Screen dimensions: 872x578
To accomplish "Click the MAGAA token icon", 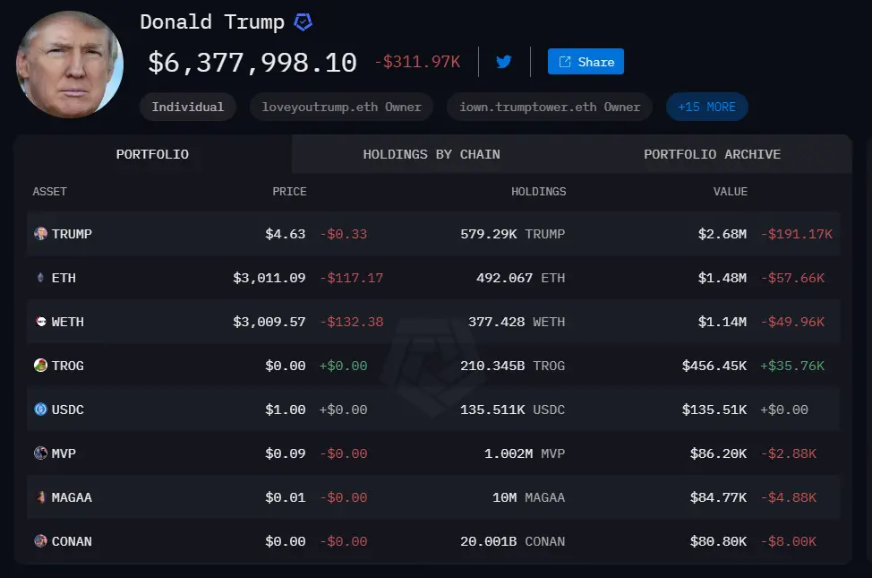I will coord(40,497).
